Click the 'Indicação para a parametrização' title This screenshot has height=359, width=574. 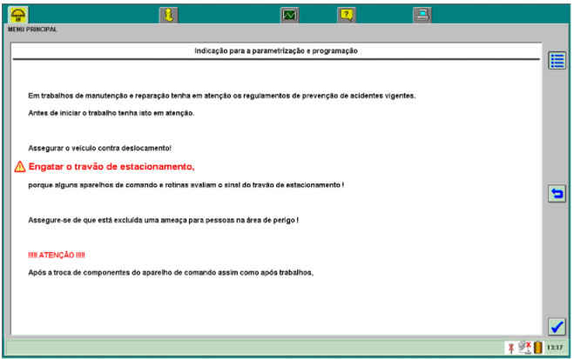pyautogui.click(x=276, y=50)
